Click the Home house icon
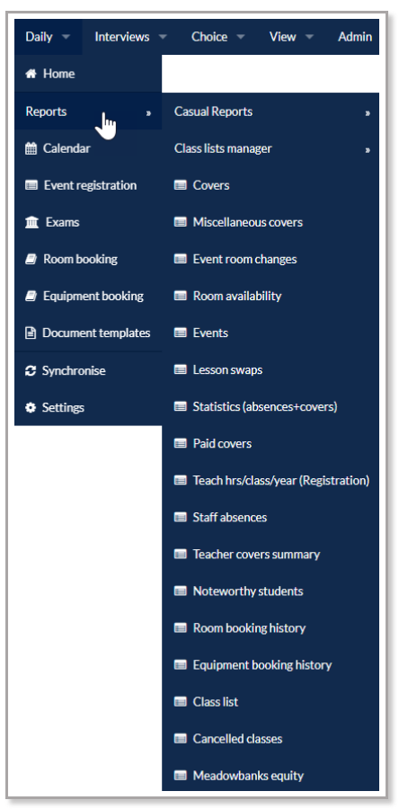 pyautogui.click(x=31, y=74)
